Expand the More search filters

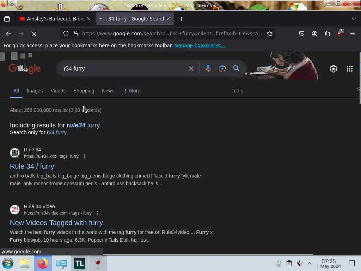(132, 91)
